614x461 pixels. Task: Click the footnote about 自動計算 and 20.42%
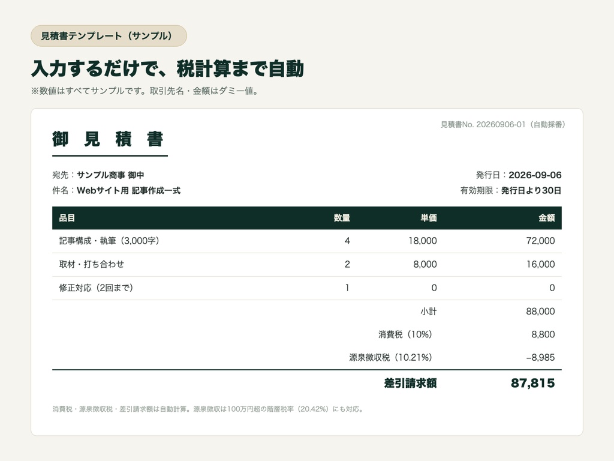pyautogui.click(x=208, y=409)
